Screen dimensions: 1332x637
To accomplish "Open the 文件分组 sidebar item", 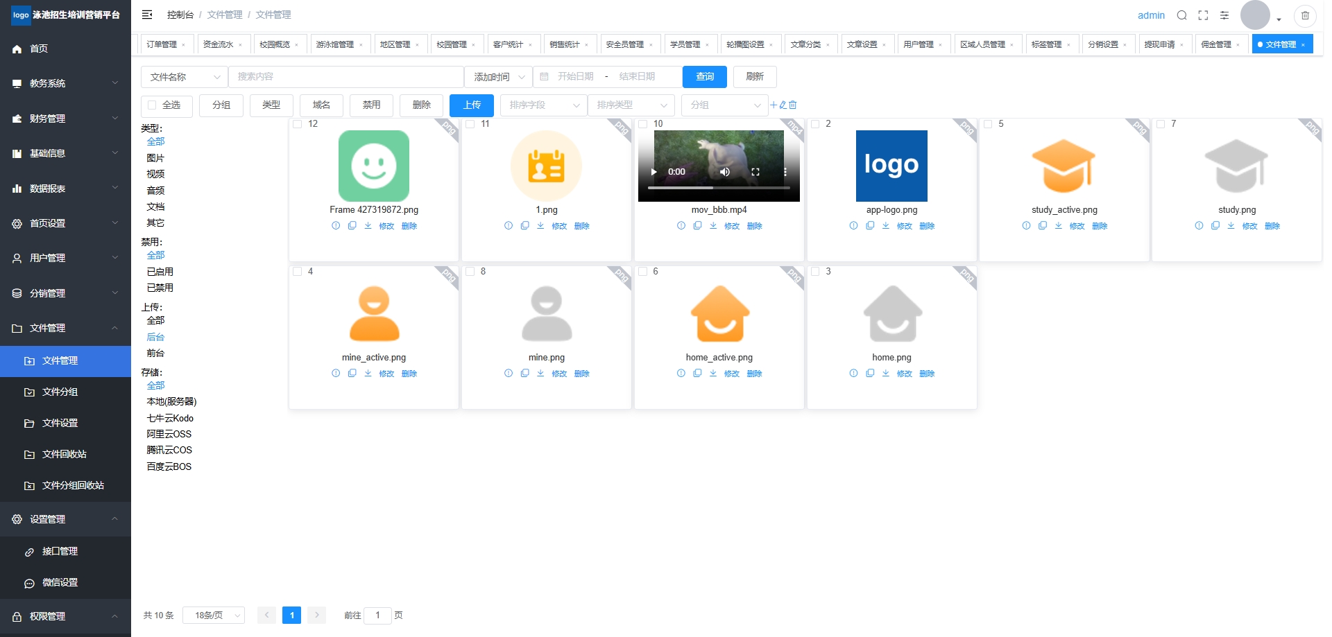I will tap(65, 392).
